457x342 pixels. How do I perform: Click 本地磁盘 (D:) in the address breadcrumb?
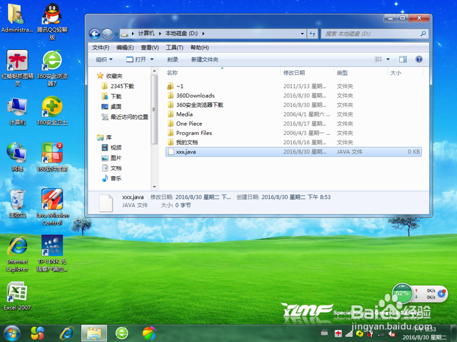(x=181, y=33)
